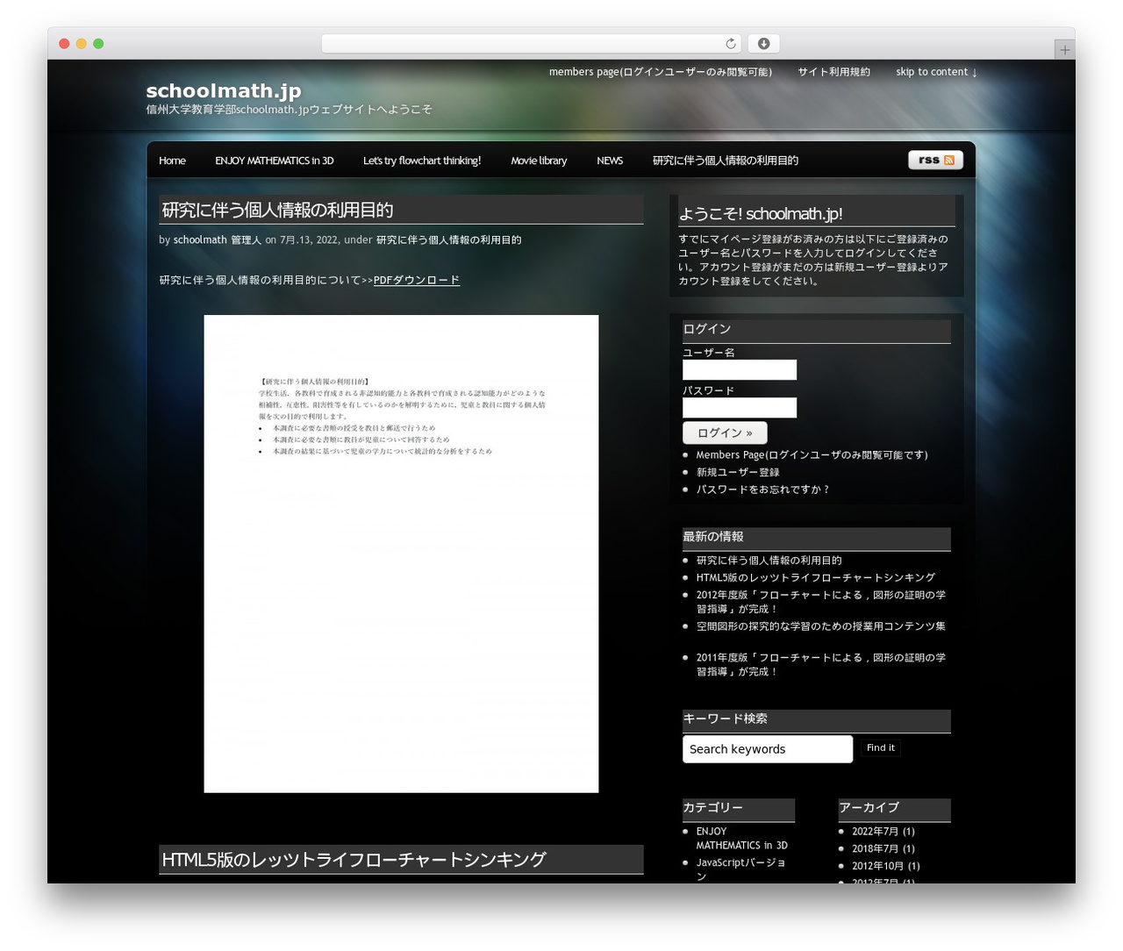The image size is (1123, 951).
Task: Open HTML5版のレッツトライフローチャートシンキング post title
Action: point(354,860)
